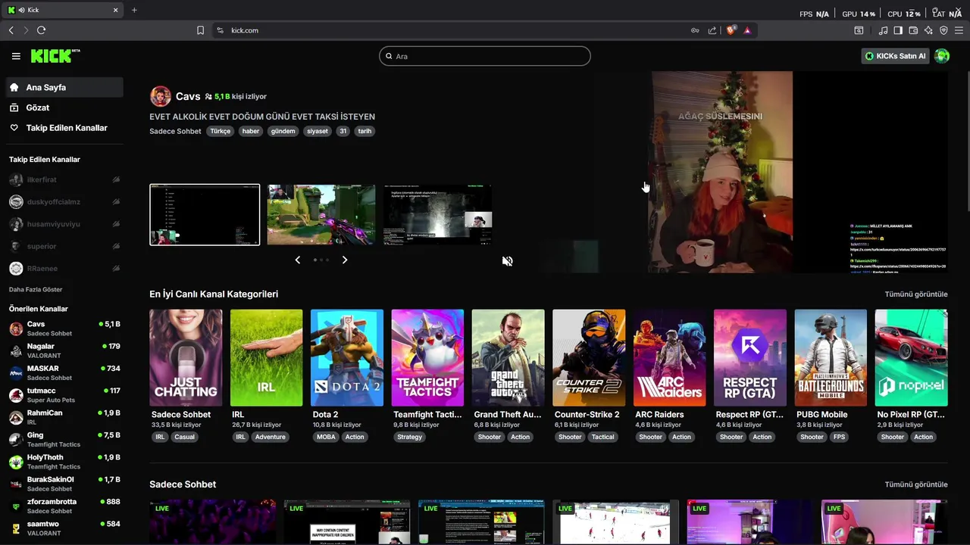Open IRL category card
Image resolution: width=970 pixels, height=545 pixels.
(x=266, y=358)
